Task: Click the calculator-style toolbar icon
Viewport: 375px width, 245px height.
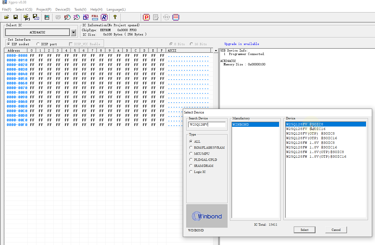Action: (x=47, y=17)
